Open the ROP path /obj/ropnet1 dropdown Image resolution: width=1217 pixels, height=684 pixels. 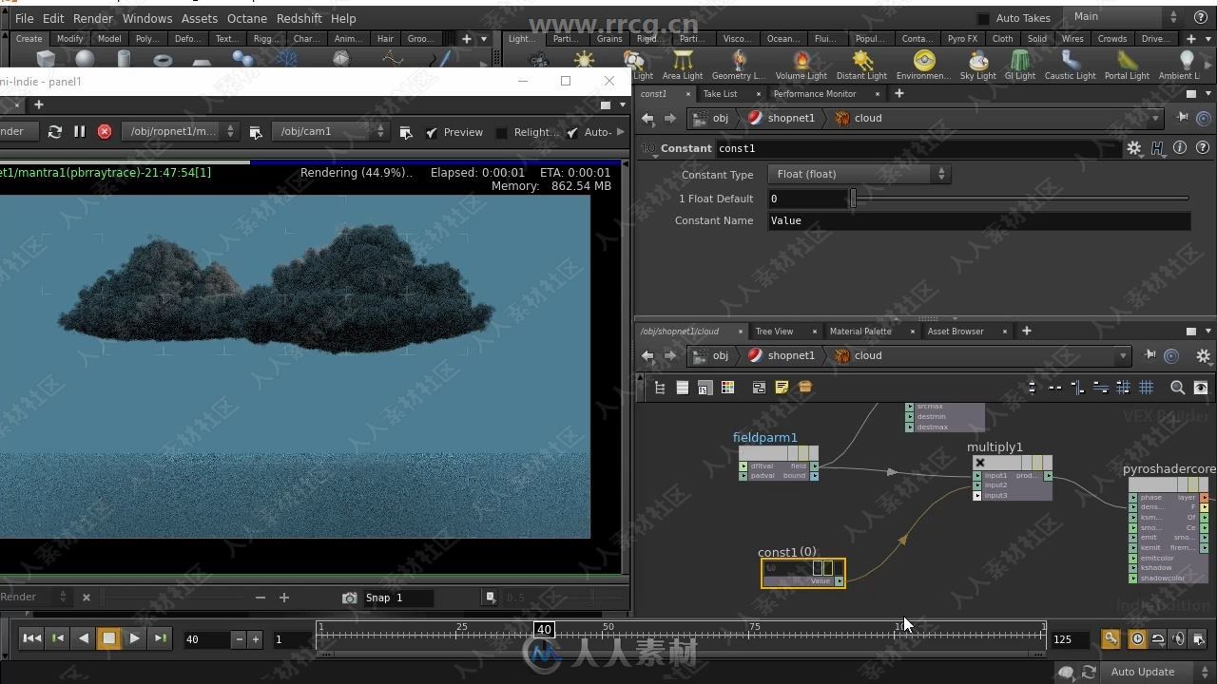[180, 132]
